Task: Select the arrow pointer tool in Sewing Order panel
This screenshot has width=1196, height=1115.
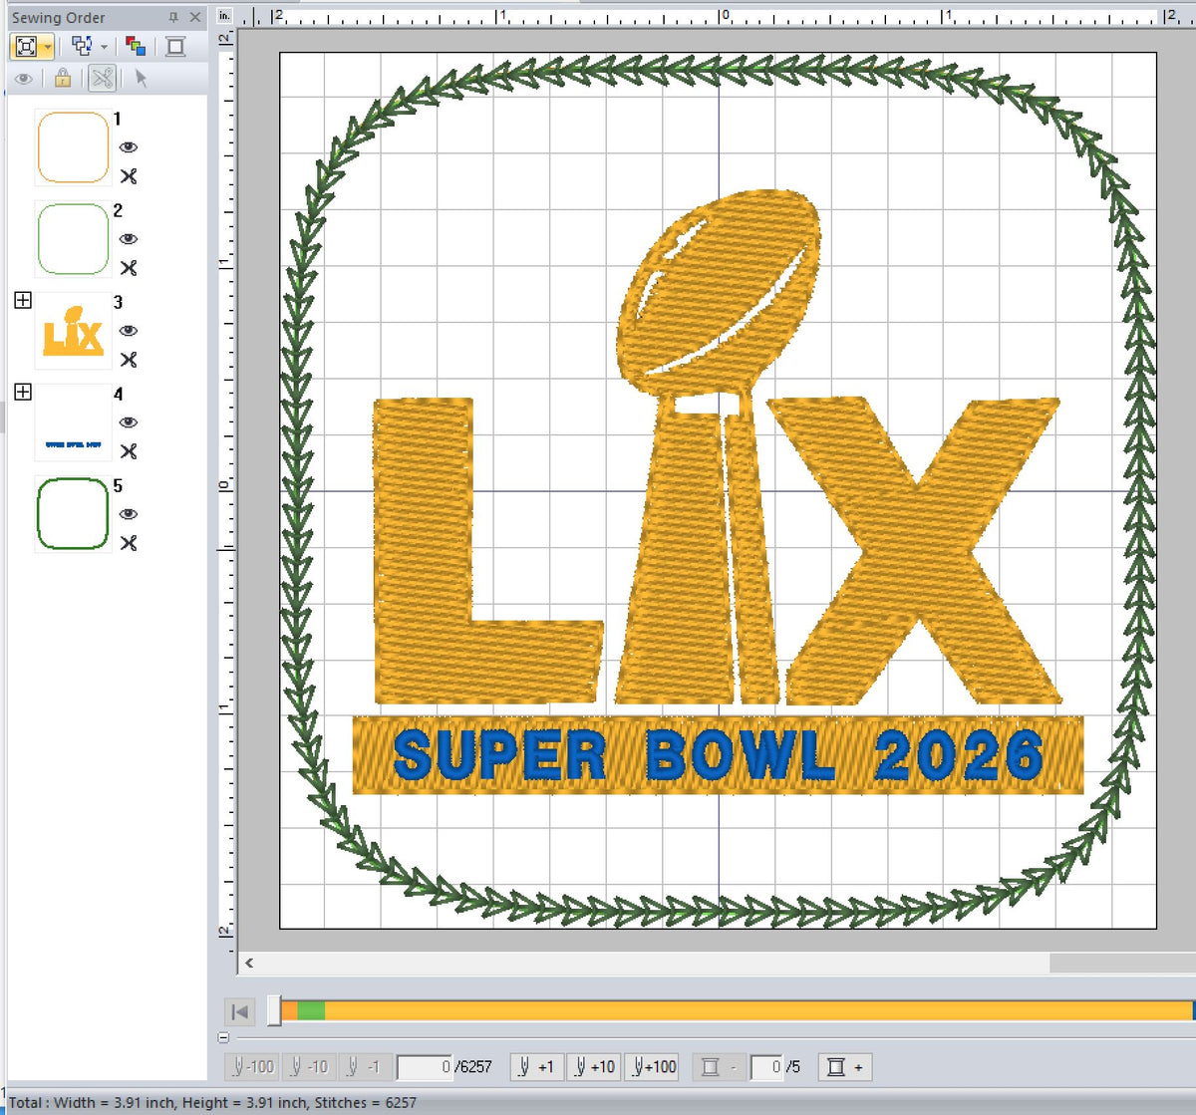Action: click(x=141, y=78)
